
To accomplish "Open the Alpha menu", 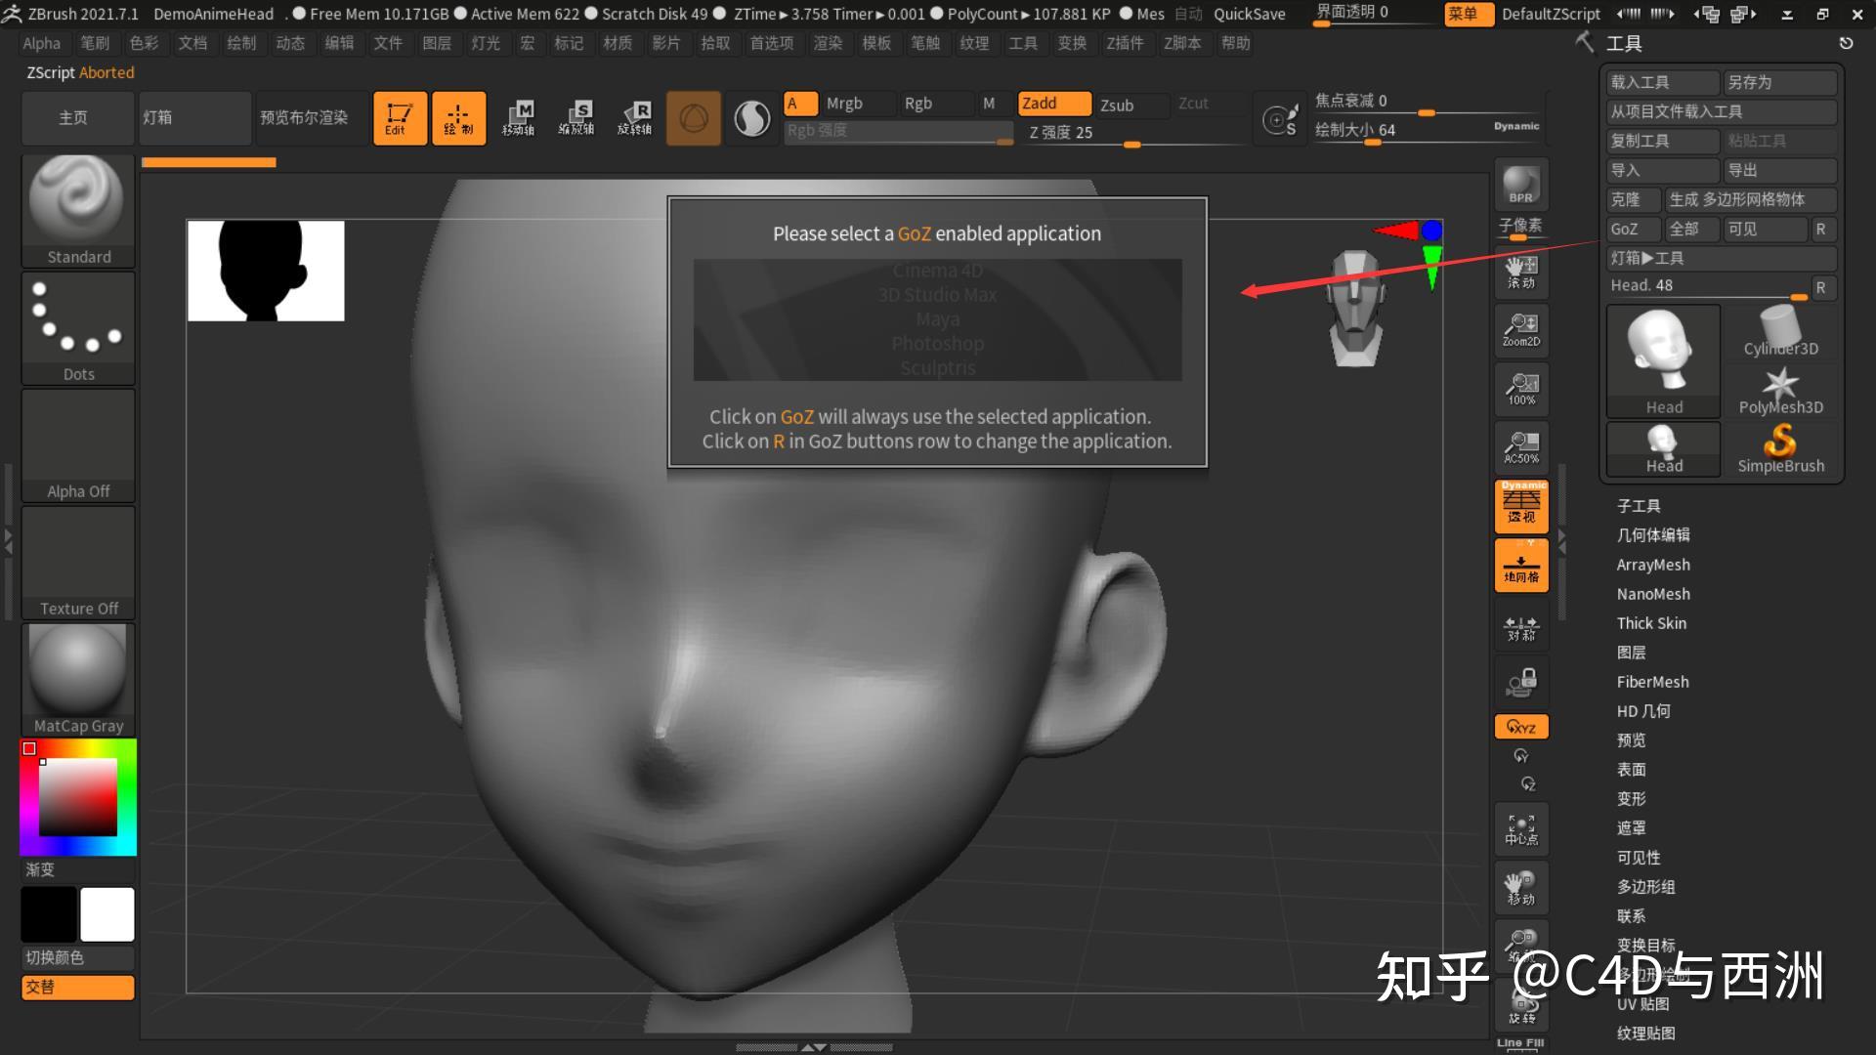I will coord(42,43).
